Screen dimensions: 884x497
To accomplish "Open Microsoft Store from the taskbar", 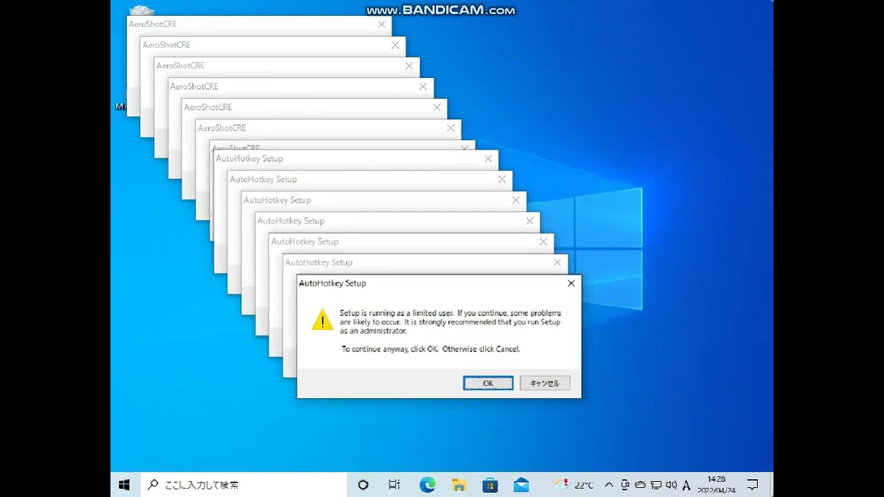I will pos(490,485).
